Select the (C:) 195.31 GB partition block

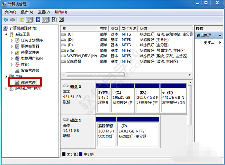coord(122,98)
